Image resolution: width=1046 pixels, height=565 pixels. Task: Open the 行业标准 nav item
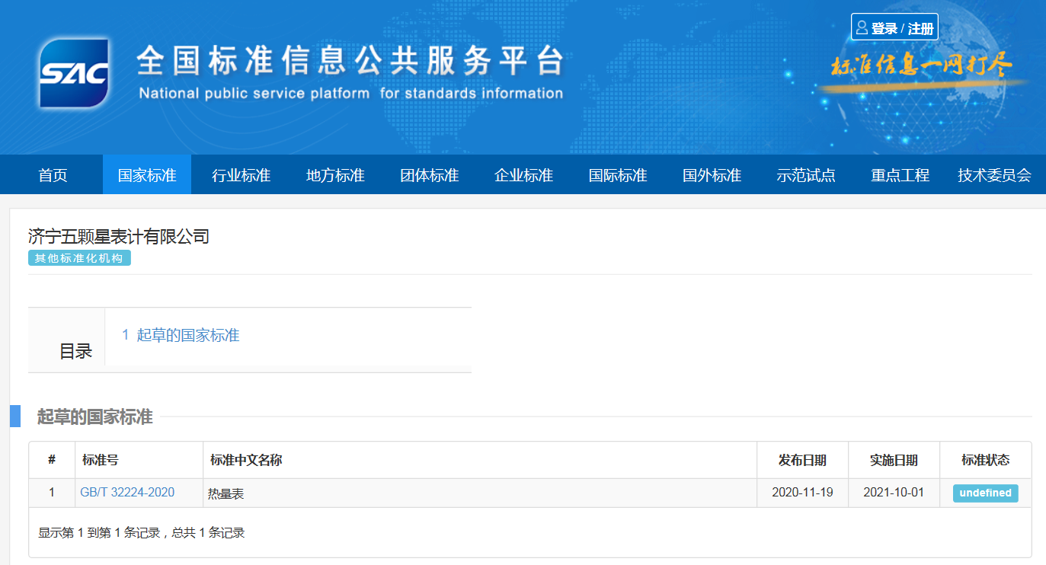(x=242, y=175)
